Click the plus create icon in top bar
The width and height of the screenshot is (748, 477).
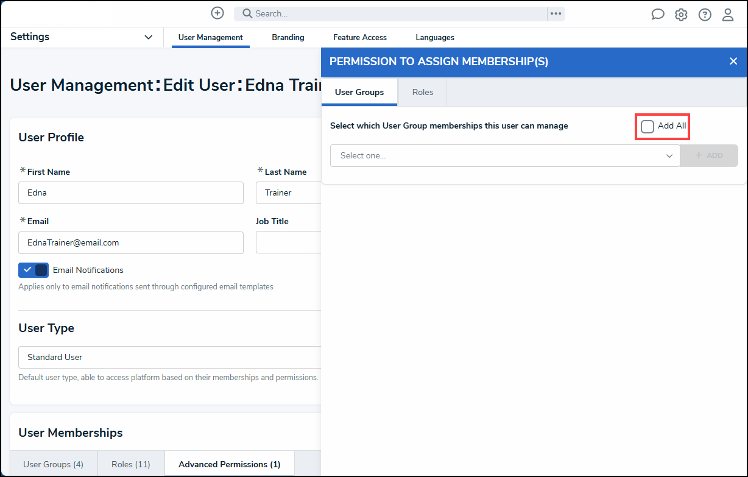pyautogui.click(x=217, y=13)
